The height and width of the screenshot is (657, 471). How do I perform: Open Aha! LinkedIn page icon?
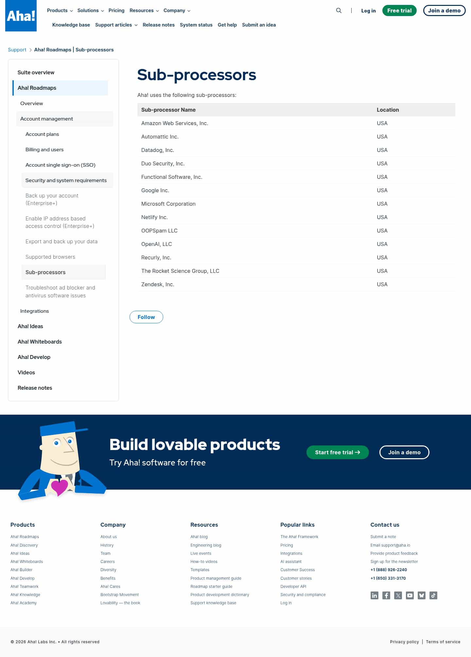point(375,595)
